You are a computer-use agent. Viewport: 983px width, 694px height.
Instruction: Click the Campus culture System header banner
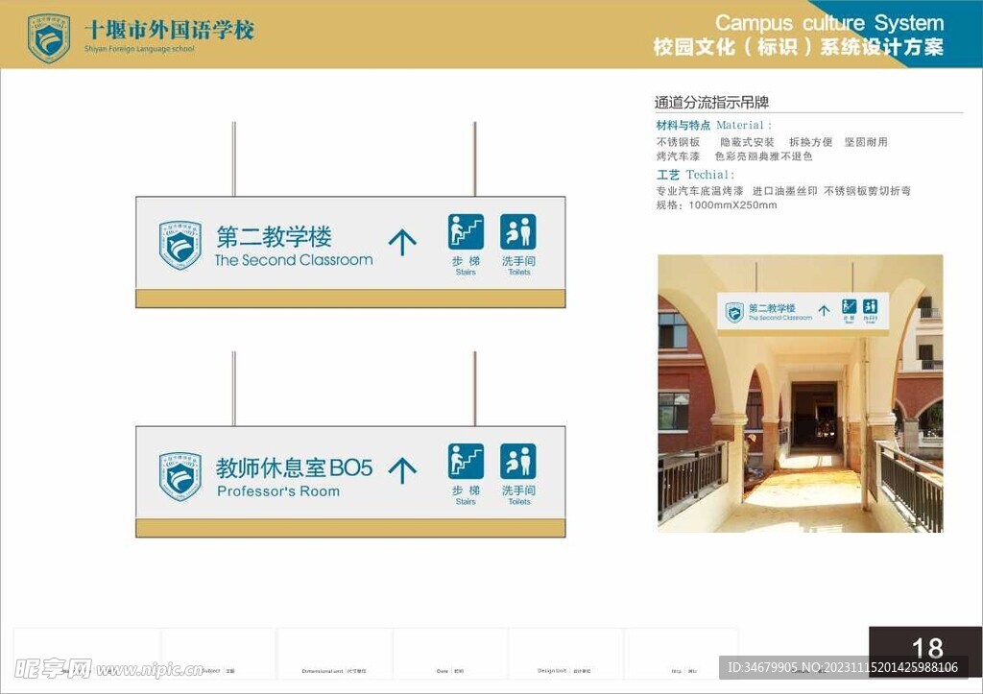click(x=830, y=22)
